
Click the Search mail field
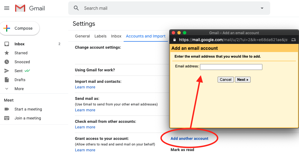168,8
